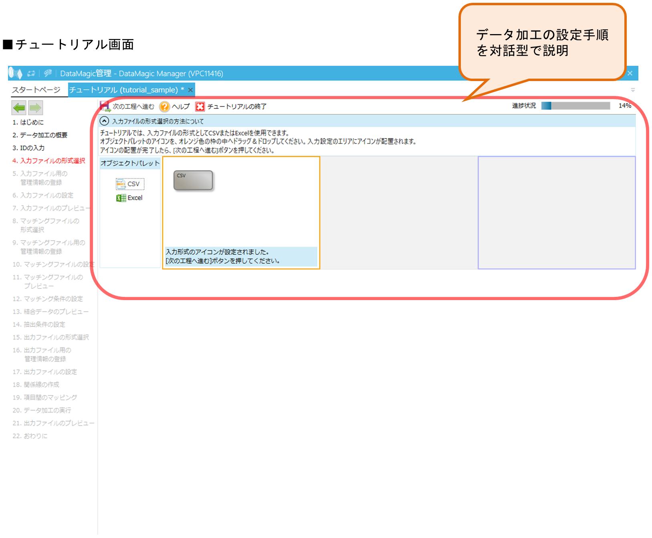
Task: Select step 17. 出力ファイルの設定
Action: pos(44,372)
